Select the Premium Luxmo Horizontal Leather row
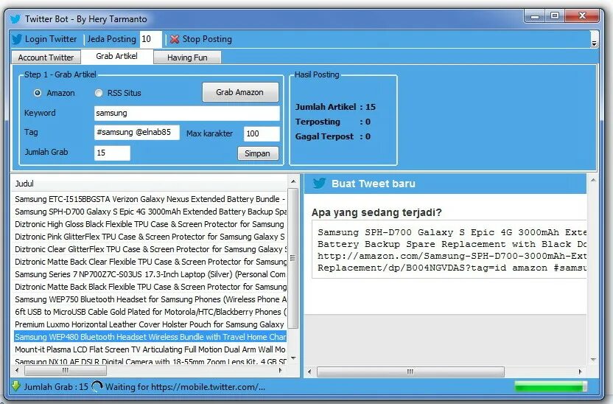This screenshot has width=613, height=404. (x=150, y=324)
